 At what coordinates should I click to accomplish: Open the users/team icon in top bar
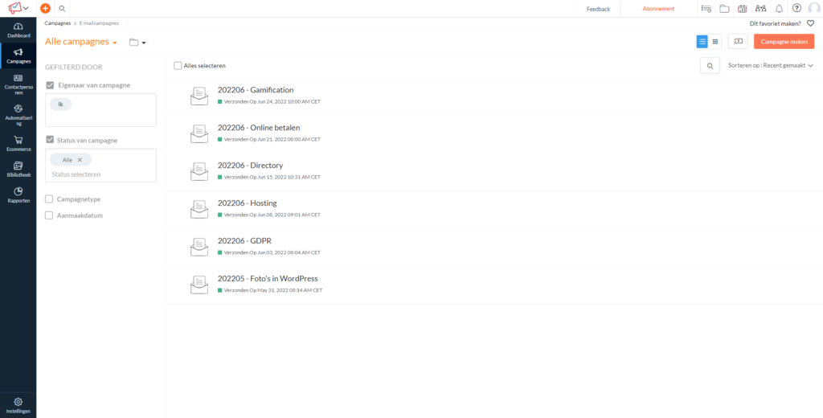(760, 8)
